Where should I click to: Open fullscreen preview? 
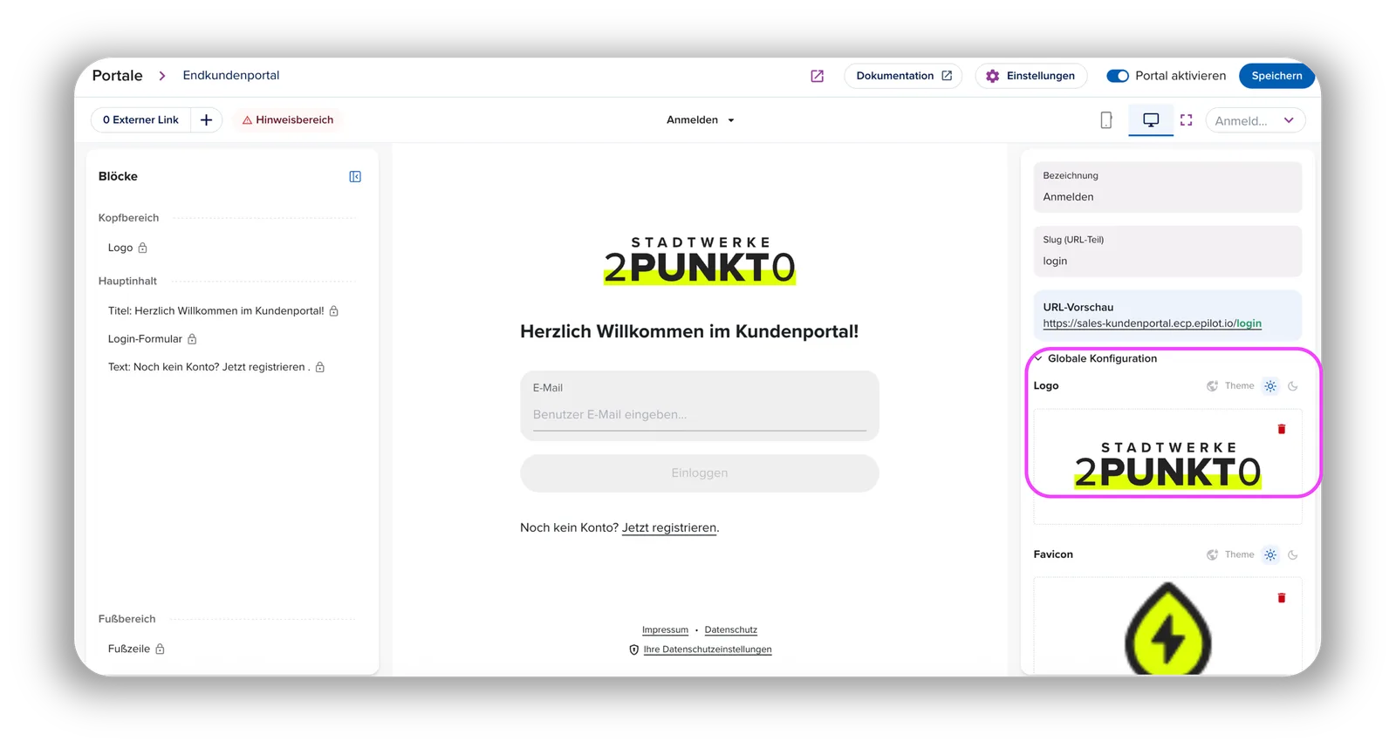[1186, 120]
